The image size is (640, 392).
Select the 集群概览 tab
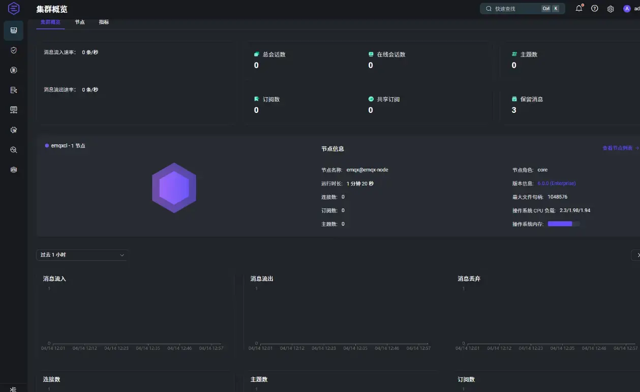coord(50,22)
